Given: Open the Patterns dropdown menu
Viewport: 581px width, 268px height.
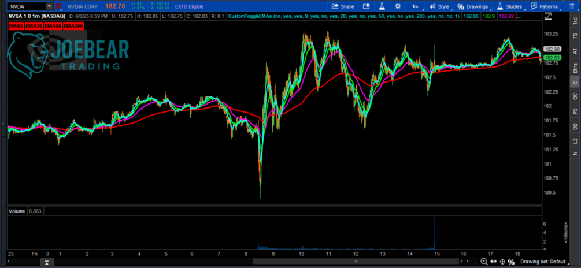Looking at the screenshot, I should click(x=545, y=6).
